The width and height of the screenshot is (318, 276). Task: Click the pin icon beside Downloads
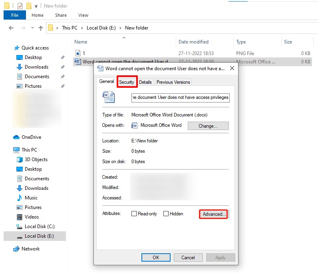click(63, 67)
